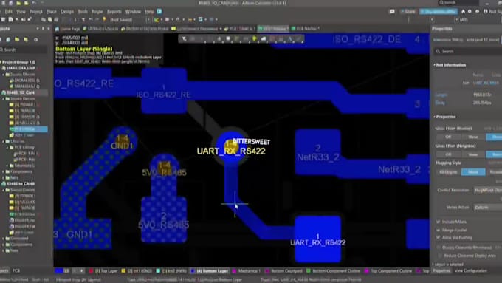
Task: Click the text A tool in active bar
Action: pos(289,39)
